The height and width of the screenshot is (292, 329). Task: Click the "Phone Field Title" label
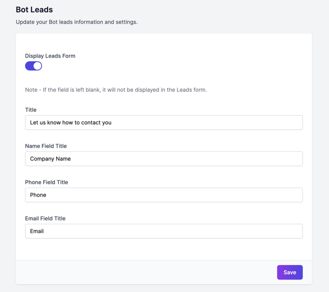(46, 182)
